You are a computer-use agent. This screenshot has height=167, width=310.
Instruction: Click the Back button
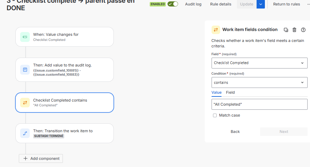(235, 132)
